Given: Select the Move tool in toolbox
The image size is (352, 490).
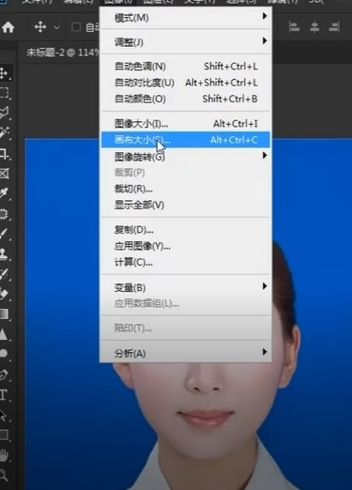Looking at the screenshot, I should 5,73.
